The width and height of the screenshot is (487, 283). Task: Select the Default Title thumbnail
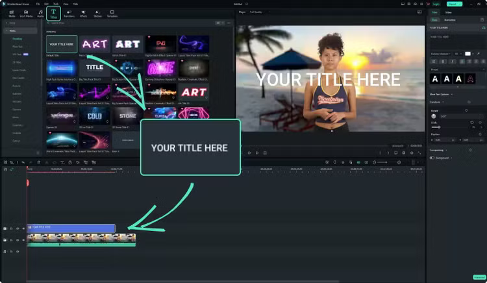click(x=62, y=44)
